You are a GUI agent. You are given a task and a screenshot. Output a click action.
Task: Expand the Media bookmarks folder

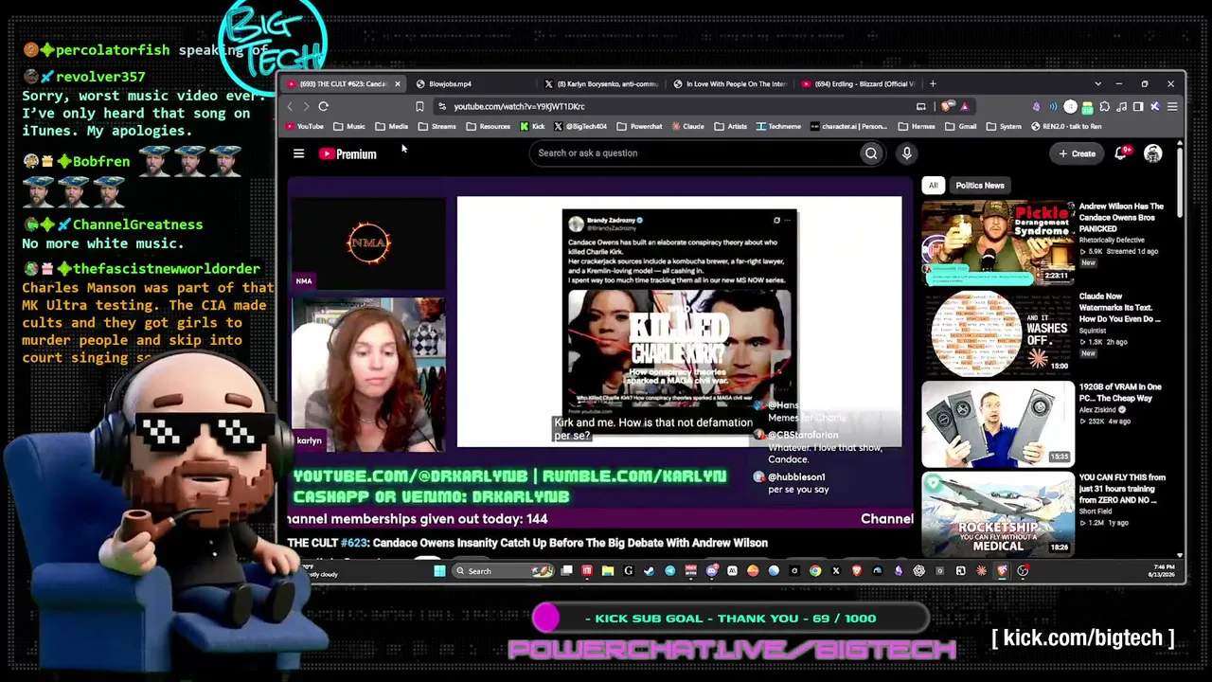pos(391,127)
